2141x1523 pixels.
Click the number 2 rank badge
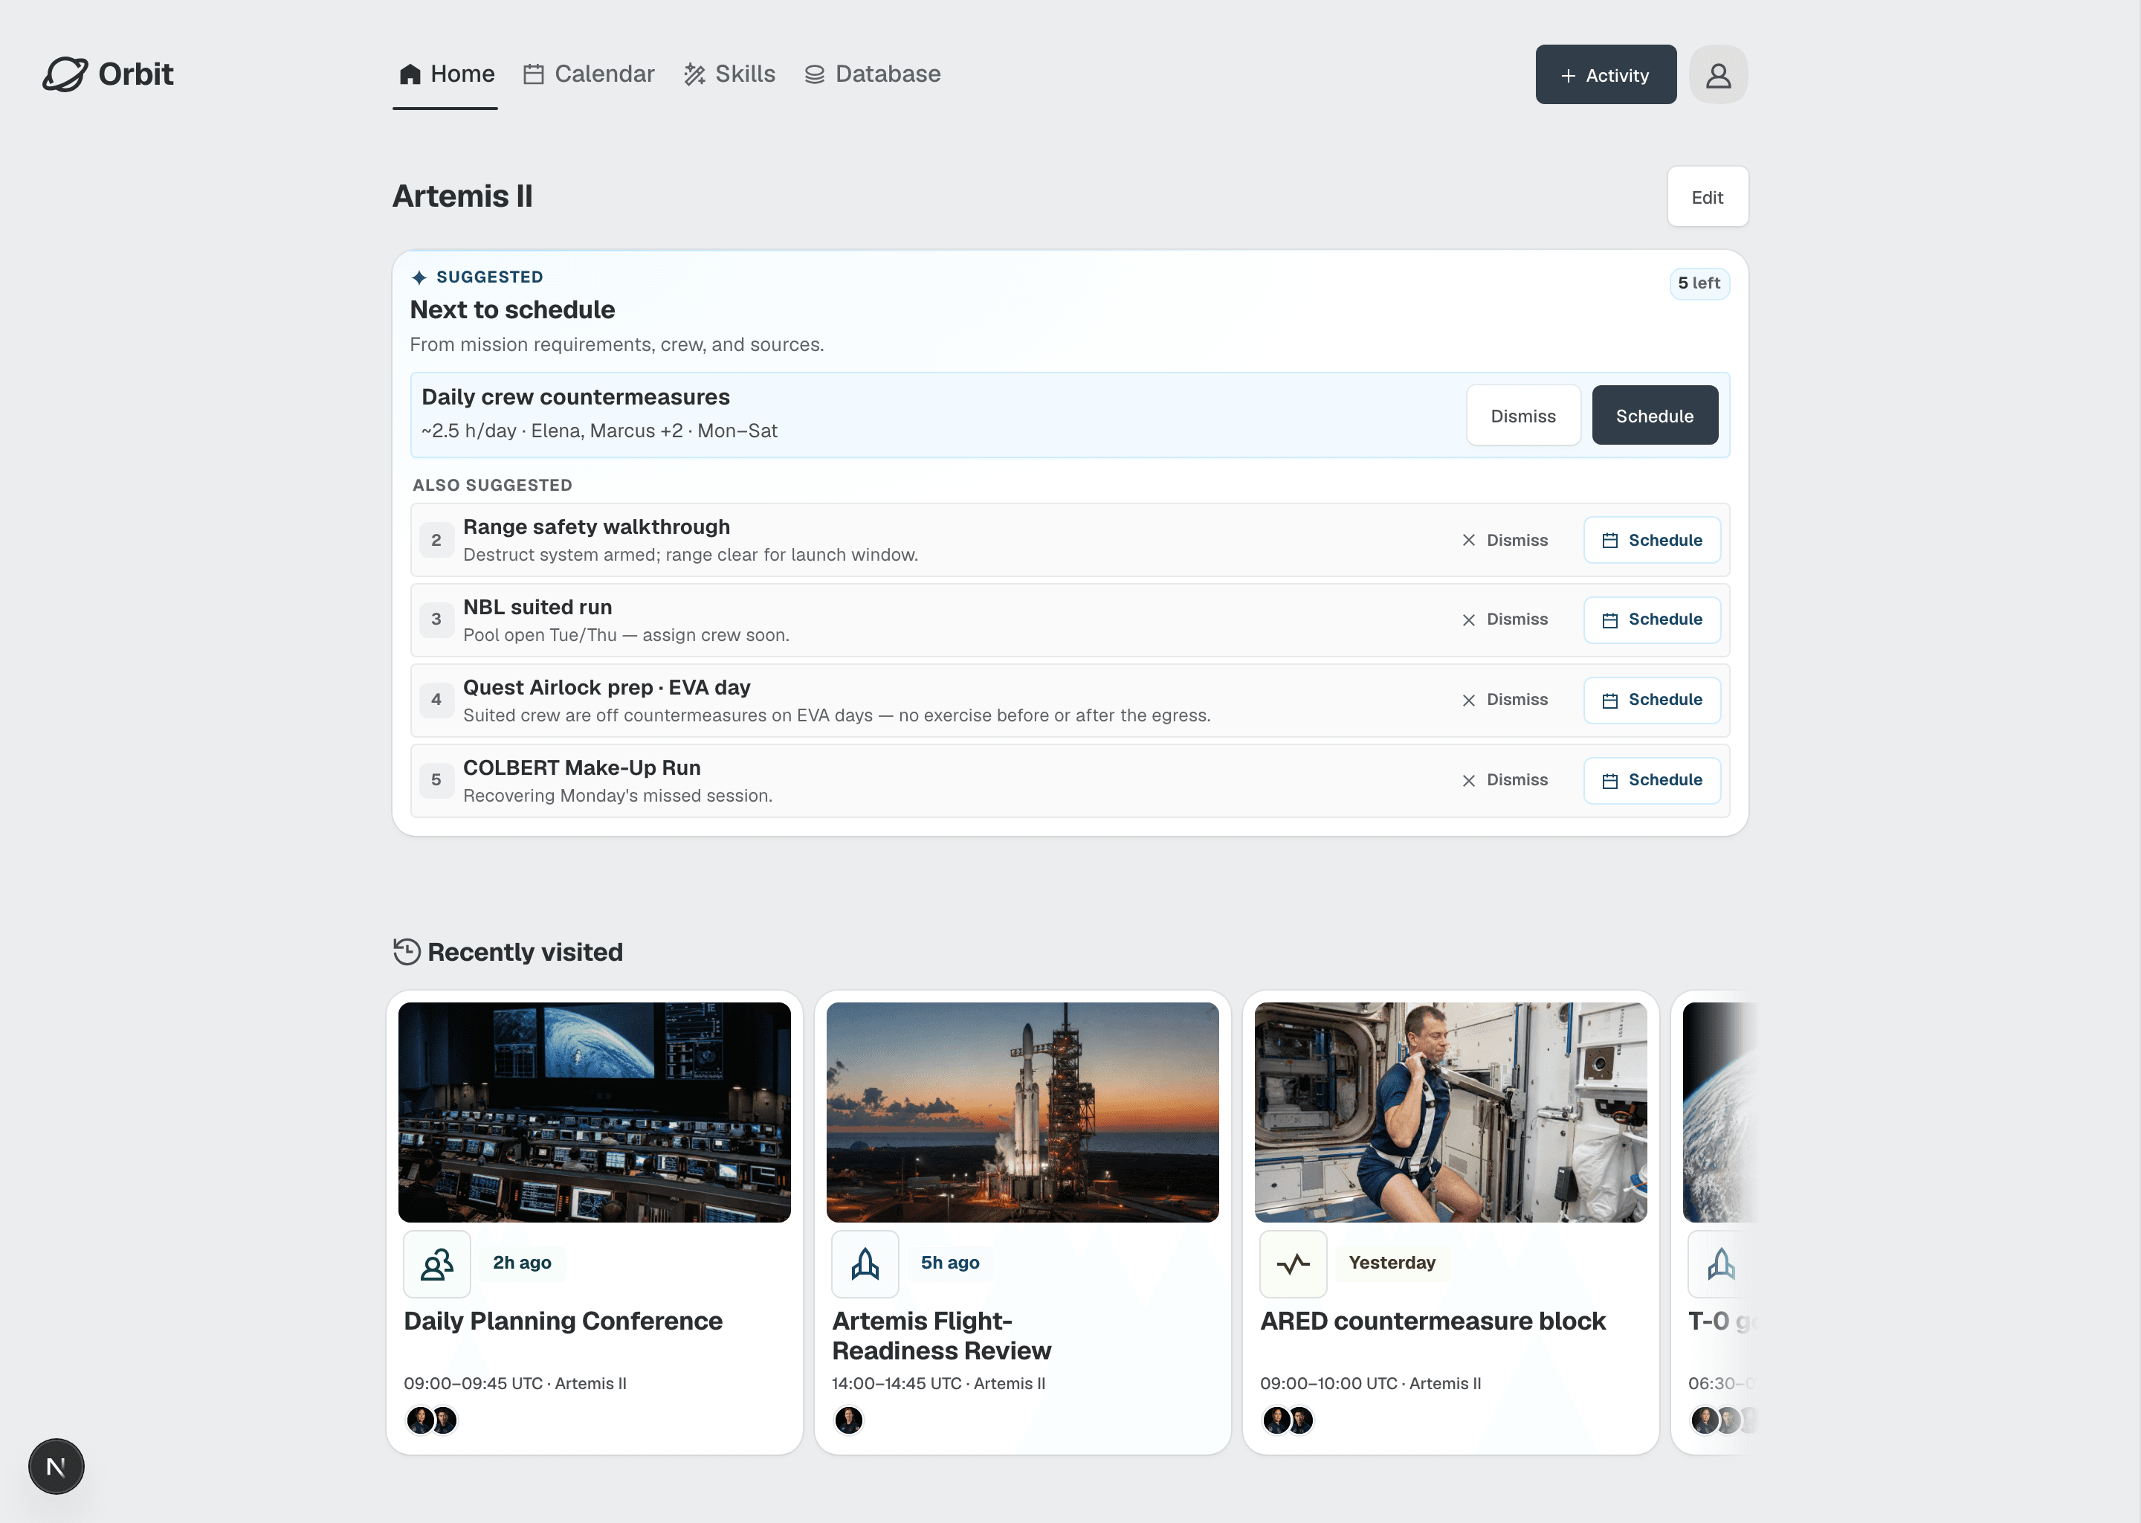pyautogui.click(x=436, y=540)
